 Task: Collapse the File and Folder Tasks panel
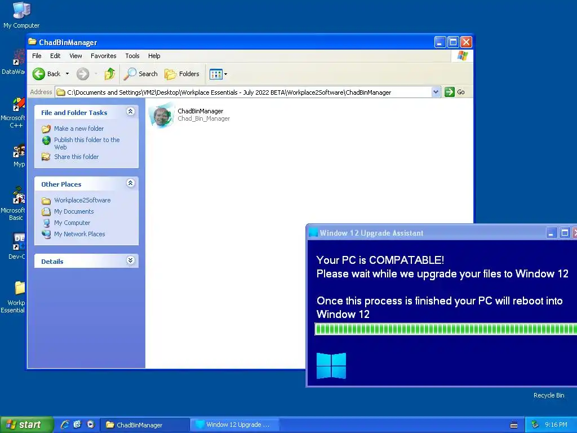click(x=131, y=112)
